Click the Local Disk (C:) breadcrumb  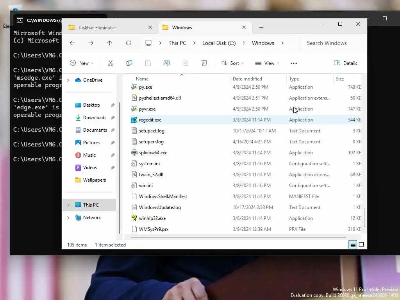point(219,43)
